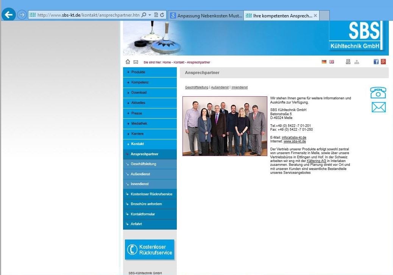The image size is (393, 275).
Task: Open the Google Plus icon link
Action: [x=383, y=62]
